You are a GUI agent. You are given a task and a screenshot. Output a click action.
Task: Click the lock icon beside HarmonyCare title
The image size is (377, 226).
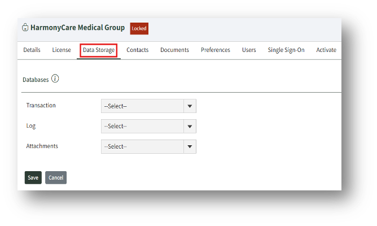click(25, 28)
